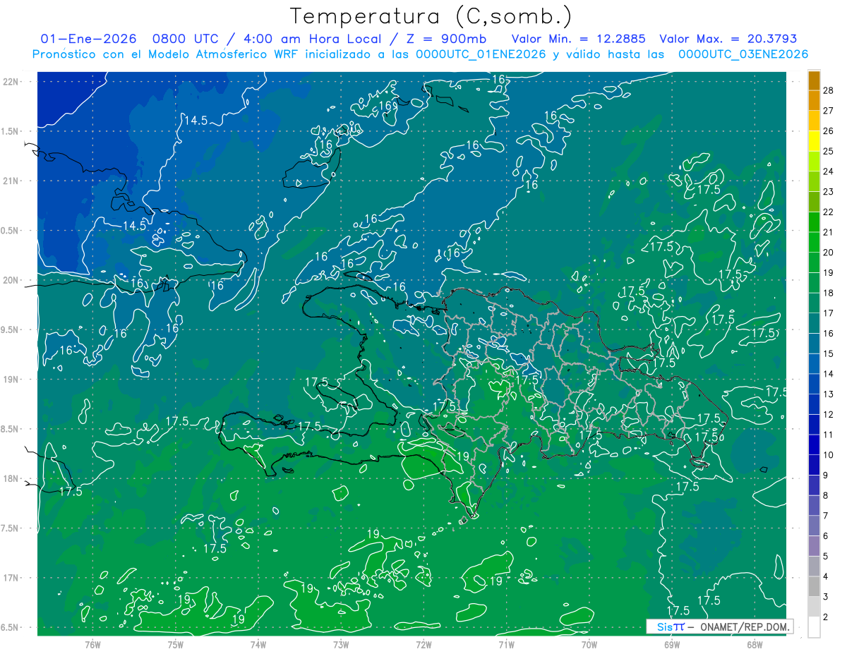Click the yellow swatch between 25 and 26

tap(814, 141)
